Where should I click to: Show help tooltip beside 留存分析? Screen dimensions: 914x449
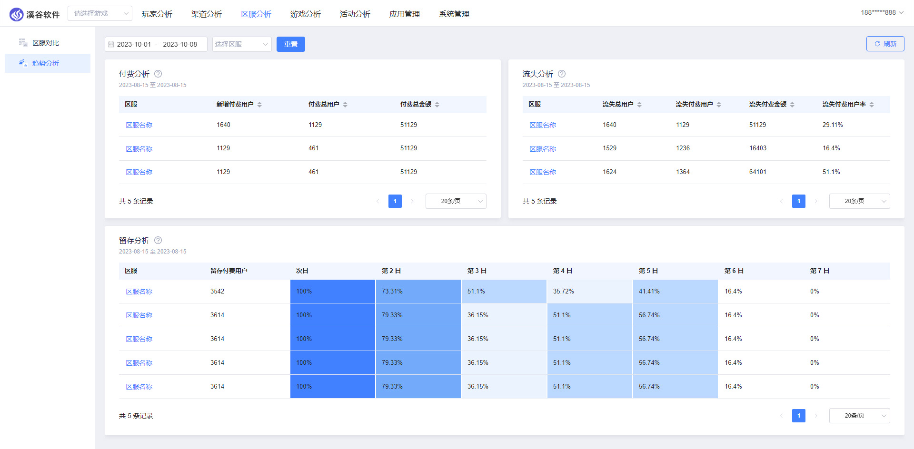pyautogui.click(x=158, y=240)
